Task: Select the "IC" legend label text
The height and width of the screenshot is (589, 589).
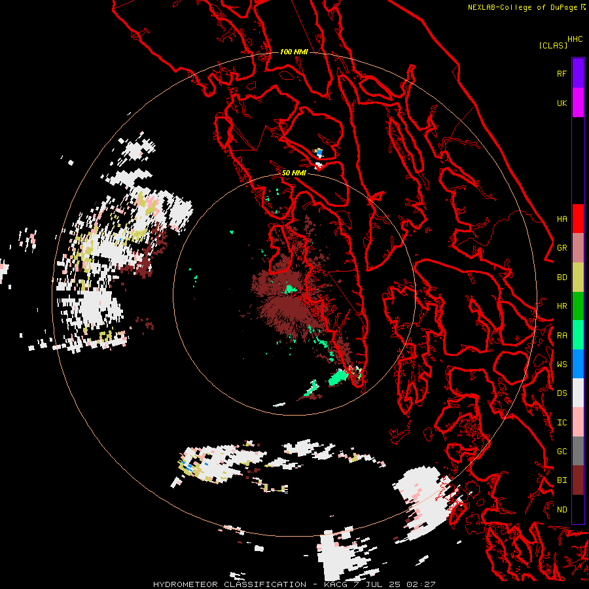Action: pyautogui.click(x=562, y=422)
